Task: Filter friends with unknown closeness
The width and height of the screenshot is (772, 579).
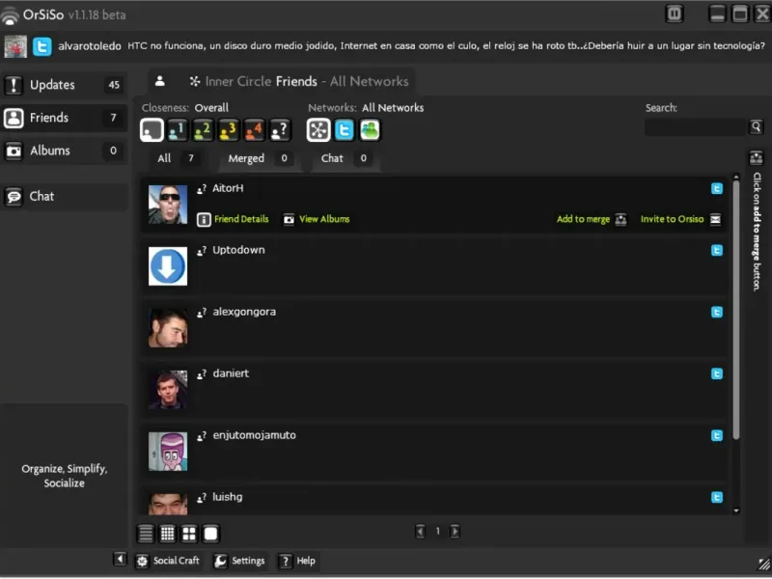Action: point(280,130)
